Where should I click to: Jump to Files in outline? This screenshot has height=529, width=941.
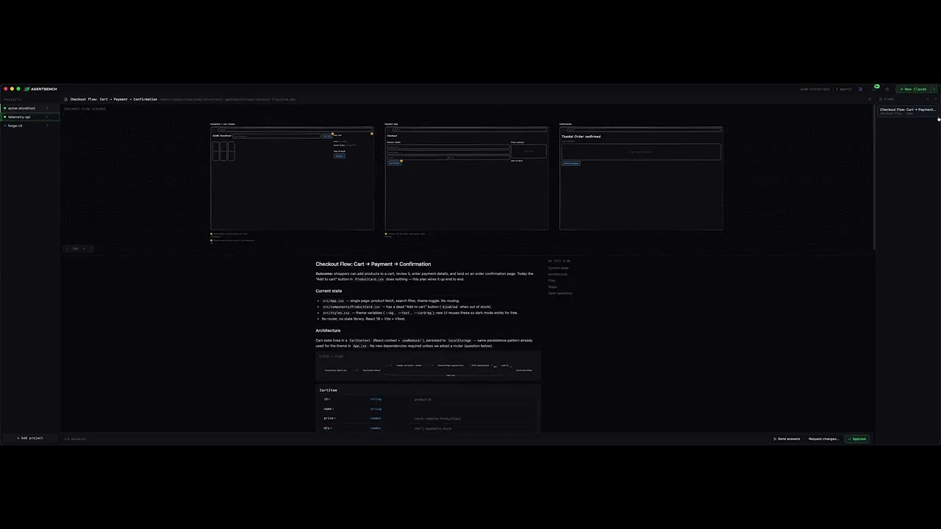tap(551, 281)
